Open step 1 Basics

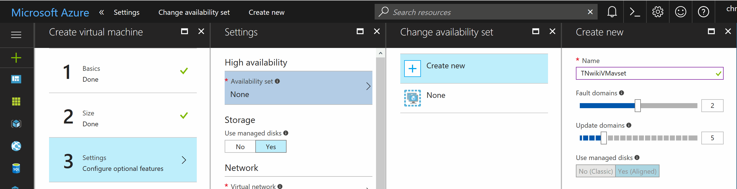click(x=123, y=71)
